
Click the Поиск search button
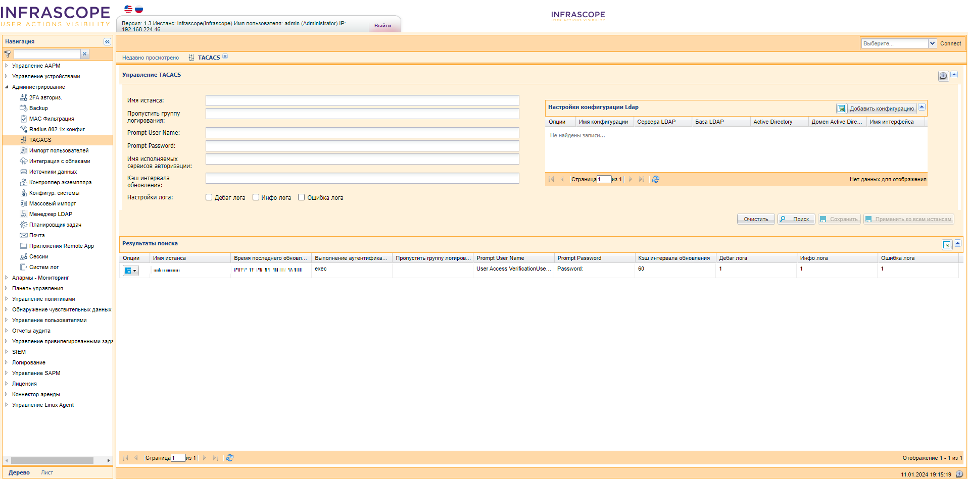pos(796,219)
